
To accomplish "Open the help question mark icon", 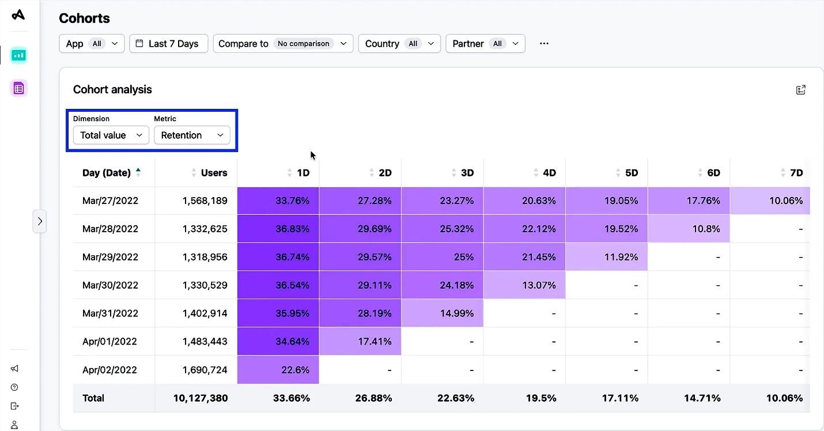I will [15, 387].
